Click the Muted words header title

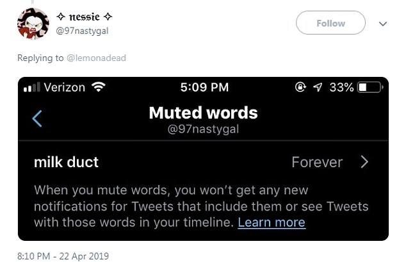pos(203,113)
